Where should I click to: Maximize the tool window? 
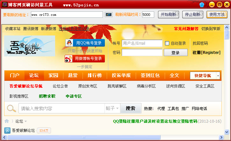(219, 5)
